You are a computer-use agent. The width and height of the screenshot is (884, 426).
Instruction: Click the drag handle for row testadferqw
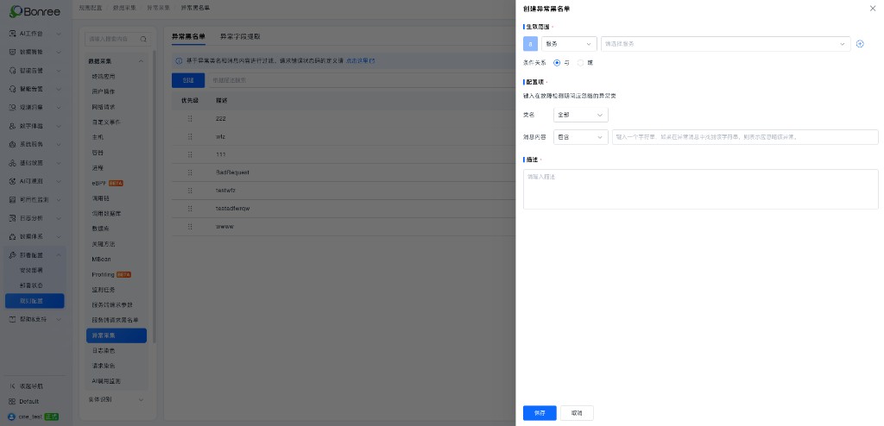190,209
